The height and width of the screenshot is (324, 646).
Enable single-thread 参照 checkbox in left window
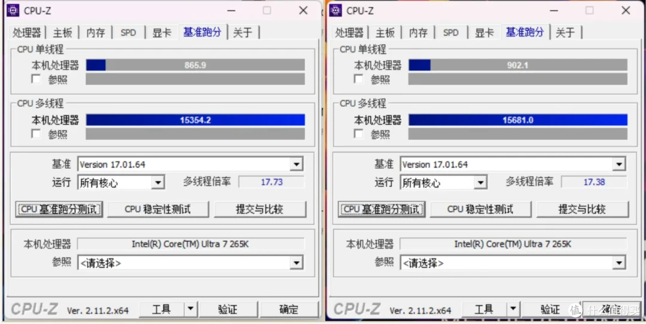tap(36, 79)
